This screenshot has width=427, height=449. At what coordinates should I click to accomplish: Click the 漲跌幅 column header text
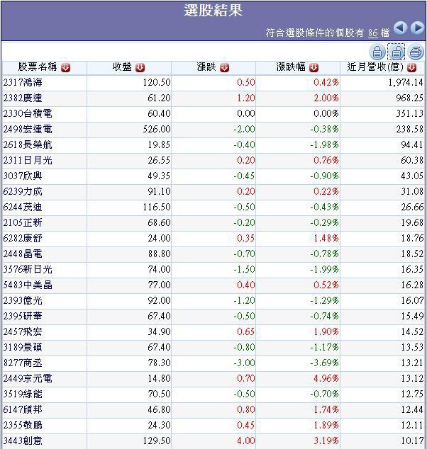291,67
